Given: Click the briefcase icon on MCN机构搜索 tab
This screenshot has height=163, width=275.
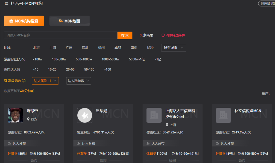Looking at the screenshot, I should [x=11, y=21].
